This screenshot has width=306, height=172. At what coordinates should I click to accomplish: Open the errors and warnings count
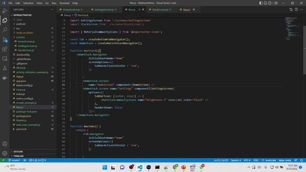tap(37, 161)
